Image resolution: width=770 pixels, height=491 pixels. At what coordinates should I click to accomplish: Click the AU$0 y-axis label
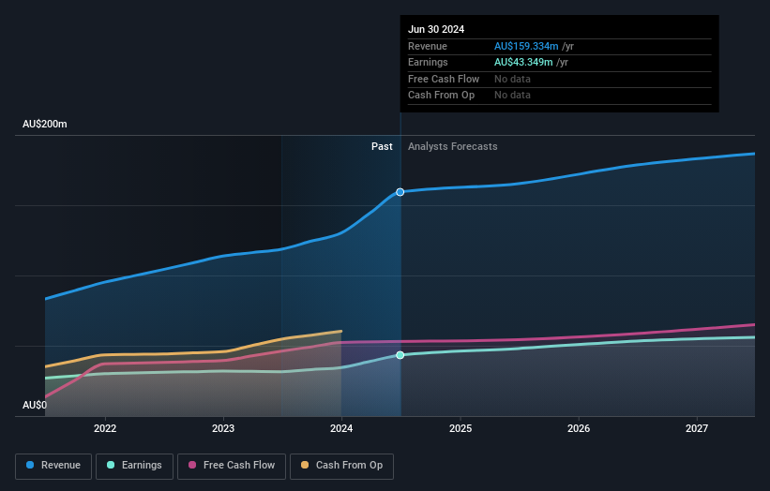[35, 405]
